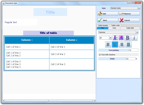
Task: Click the Column 1 header cell
Action: 27,40
